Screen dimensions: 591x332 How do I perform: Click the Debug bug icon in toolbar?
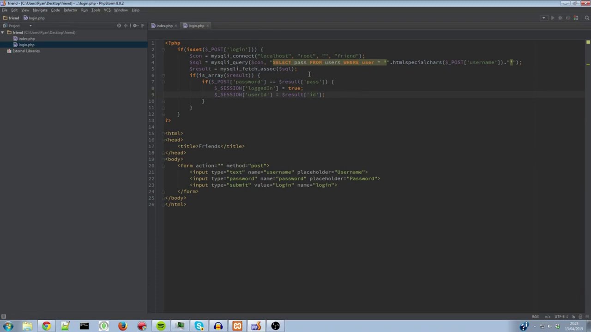560,18
